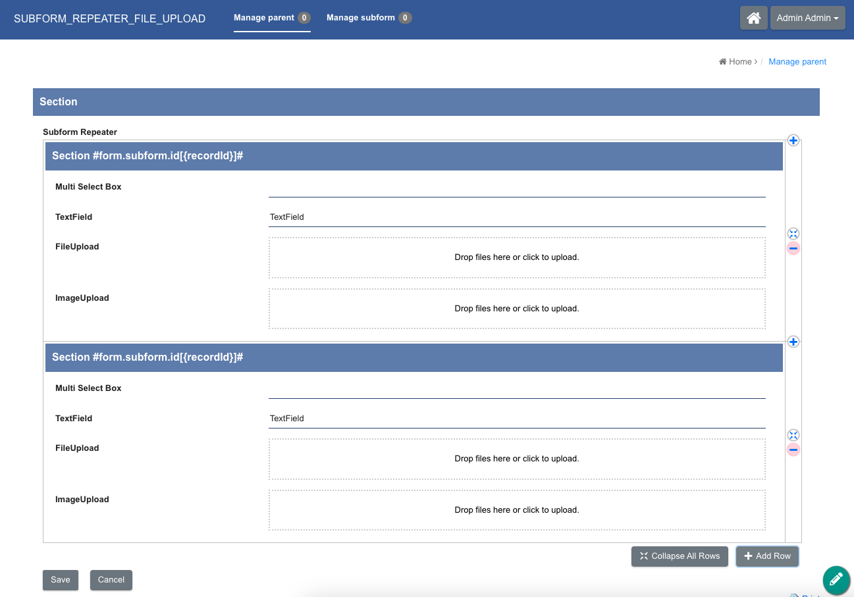Collapse the first subform row using its icon
This screenshot has width=854, height=597.
click(x=793, y=234)
